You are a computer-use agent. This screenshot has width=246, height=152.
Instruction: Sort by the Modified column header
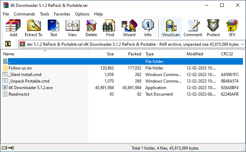201,54
